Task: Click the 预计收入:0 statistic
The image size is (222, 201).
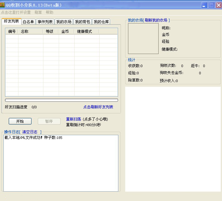Action: point(169,81)
